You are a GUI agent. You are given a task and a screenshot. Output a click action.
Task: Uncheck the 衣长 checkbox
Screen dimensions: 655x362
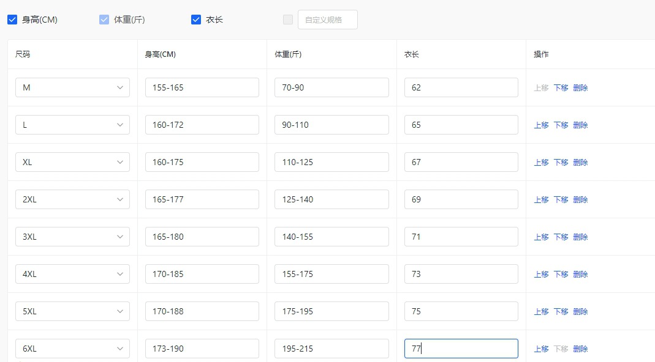[196, 20]
